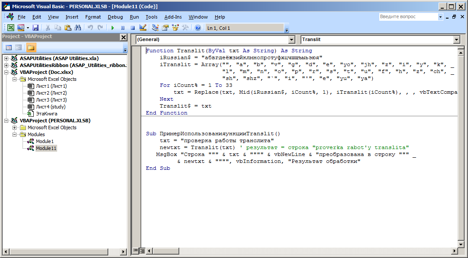Open the Toolbox toolbar icon
This screenshot has width=468, height=258.
(x=185, y=28)
